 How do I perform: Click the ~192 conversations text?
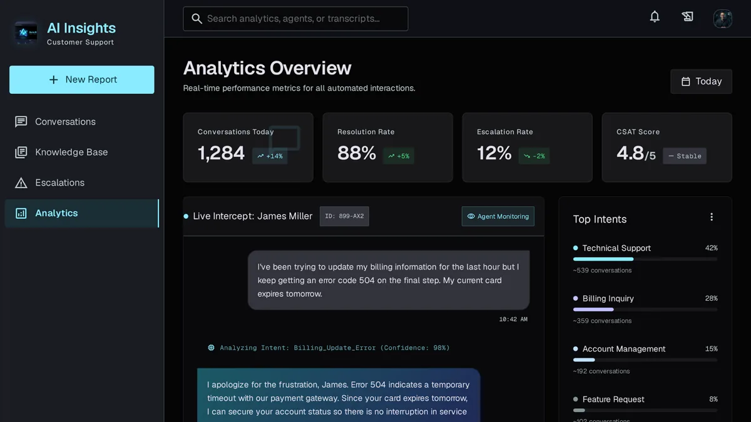pos(602,371)
